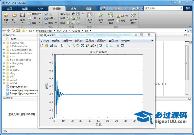This screenshot has height=135, width=194.
Task: Open the brush color dropdown arrow in Figure 1
Action: pyautogui.click(x=96, y=46)
